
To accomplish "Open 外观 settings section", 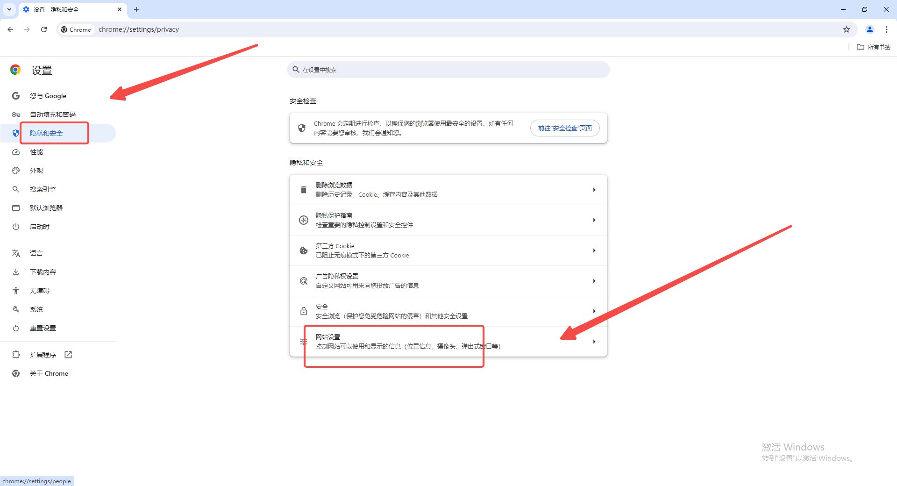I will pyautogui.click(x=58, y=171).
